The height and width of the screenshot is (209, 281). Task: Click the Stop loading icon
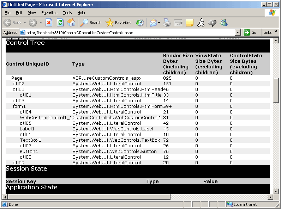click(x=49, y=23)
